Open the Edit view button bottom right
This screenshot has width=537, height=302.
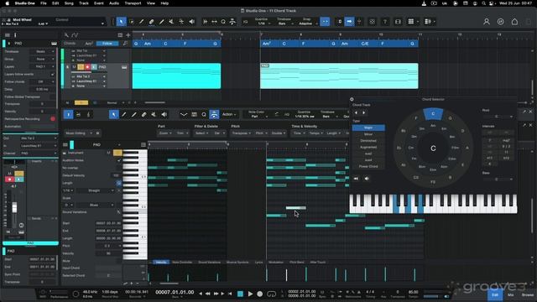coord(495,294)
